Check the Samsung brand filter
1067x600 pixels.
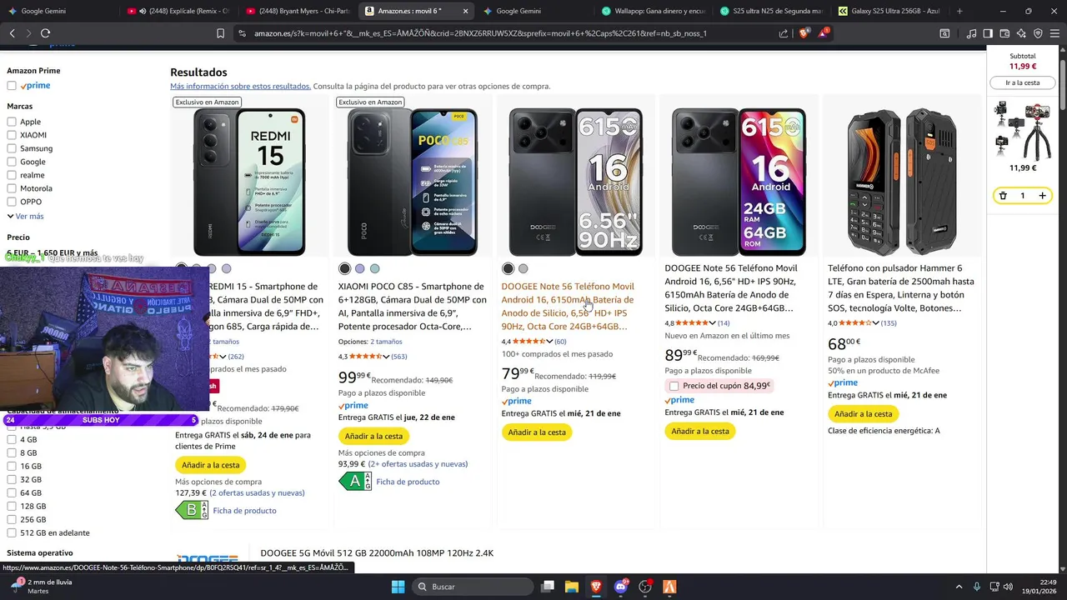(12, 148)
